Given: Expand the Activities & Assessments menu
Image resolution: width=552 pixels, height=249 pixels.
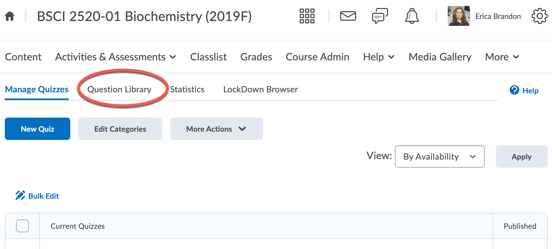Looking at the screenshot, I should [x=116, y=57].
